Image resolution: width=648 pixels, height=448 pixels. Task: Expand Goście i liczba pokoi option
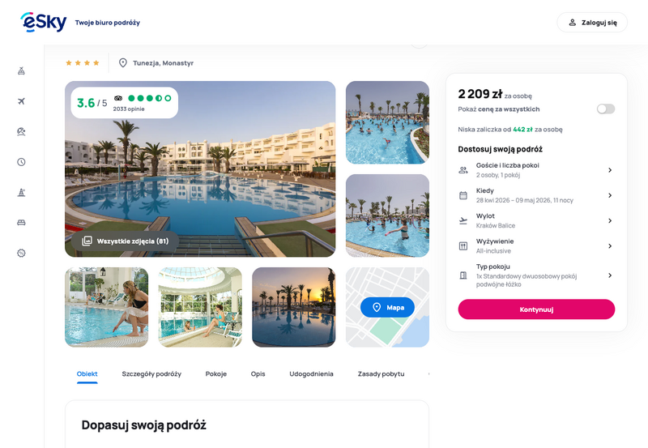(x=536, y=170)
